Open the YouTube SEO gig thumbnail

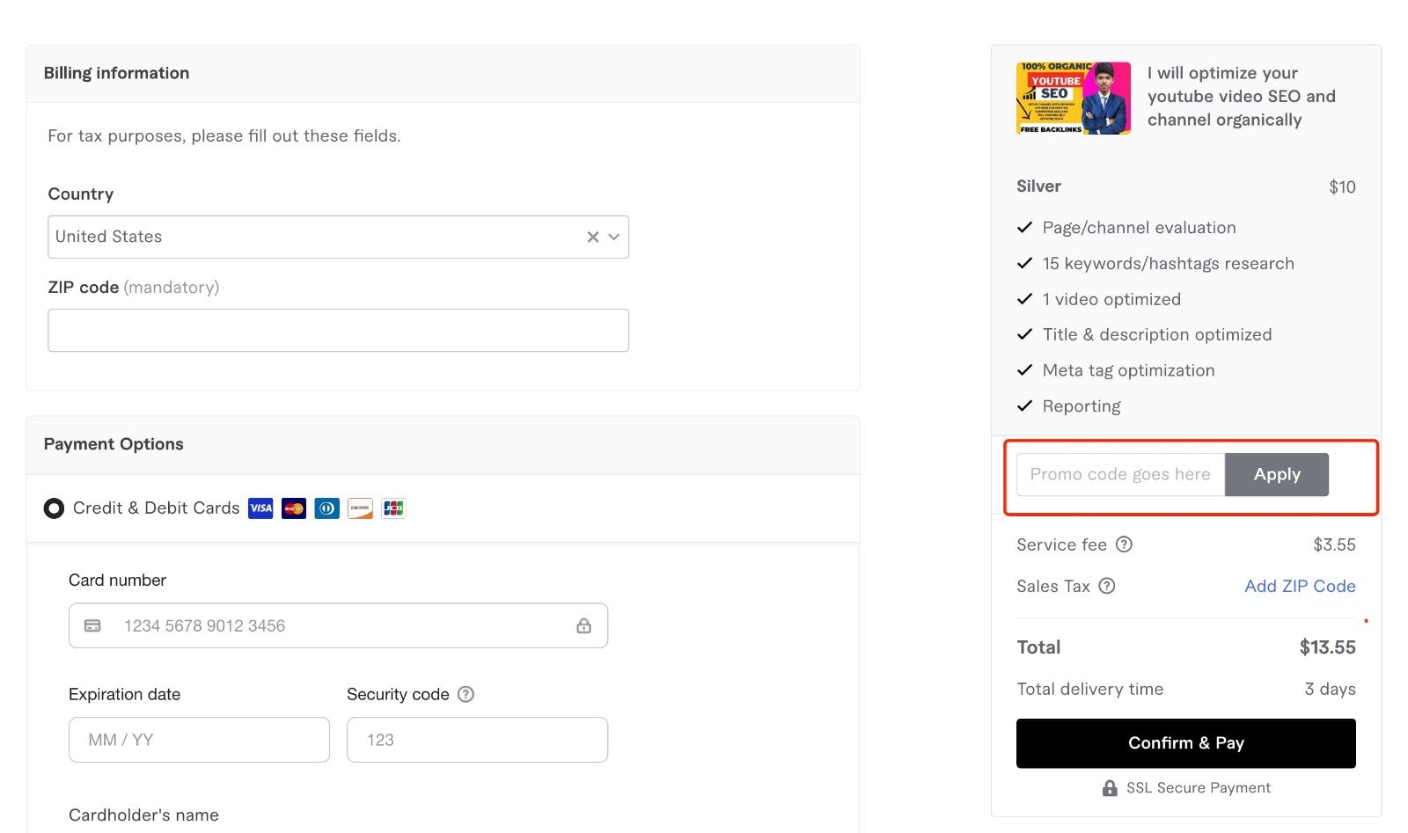click(1073, 98)
